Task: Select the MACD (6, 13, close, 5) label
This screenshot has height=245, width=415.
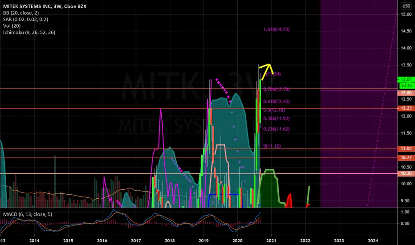Action: coord(28,214)
